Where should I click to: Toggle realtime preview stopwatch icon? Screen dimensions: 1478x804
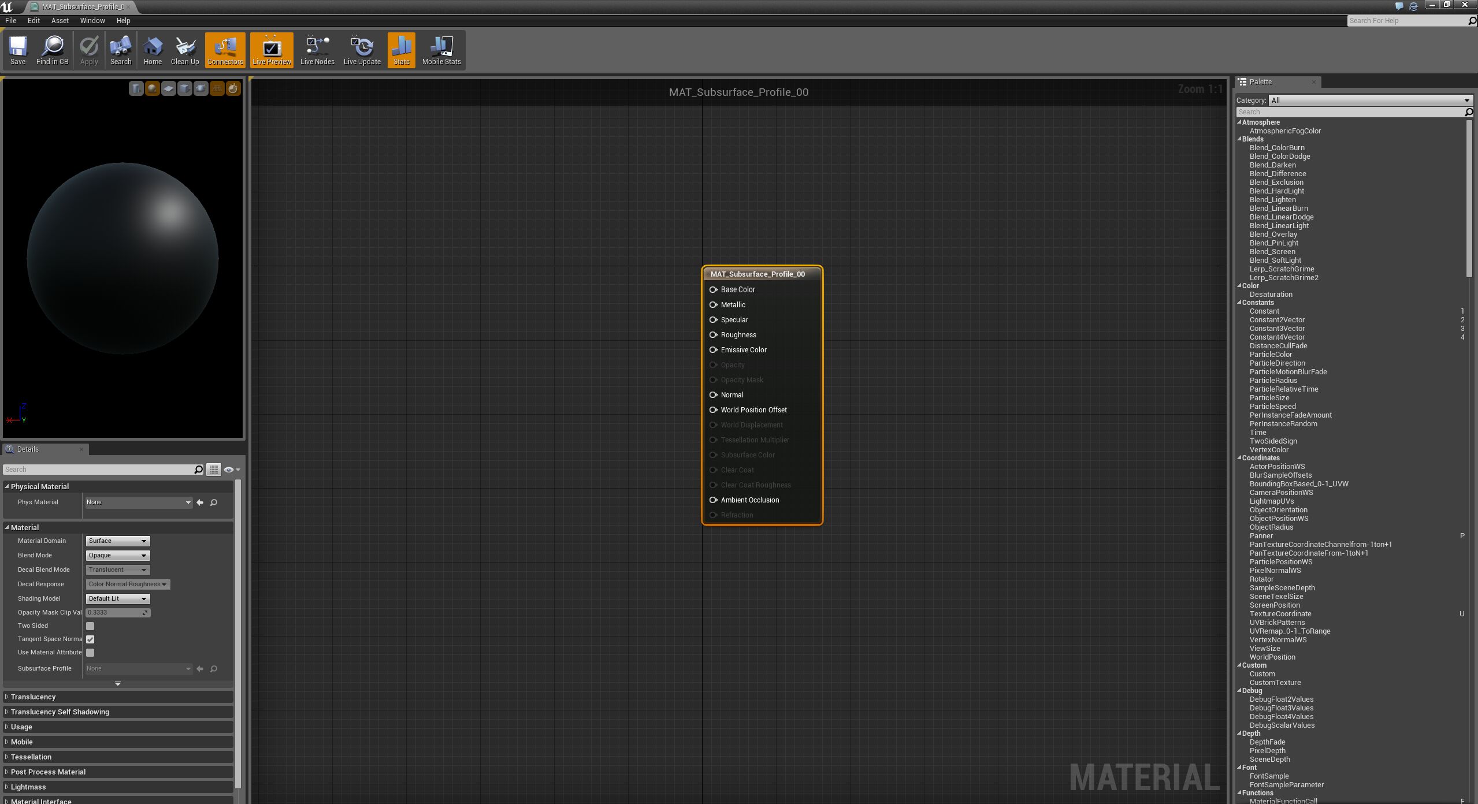click(233, 88)
